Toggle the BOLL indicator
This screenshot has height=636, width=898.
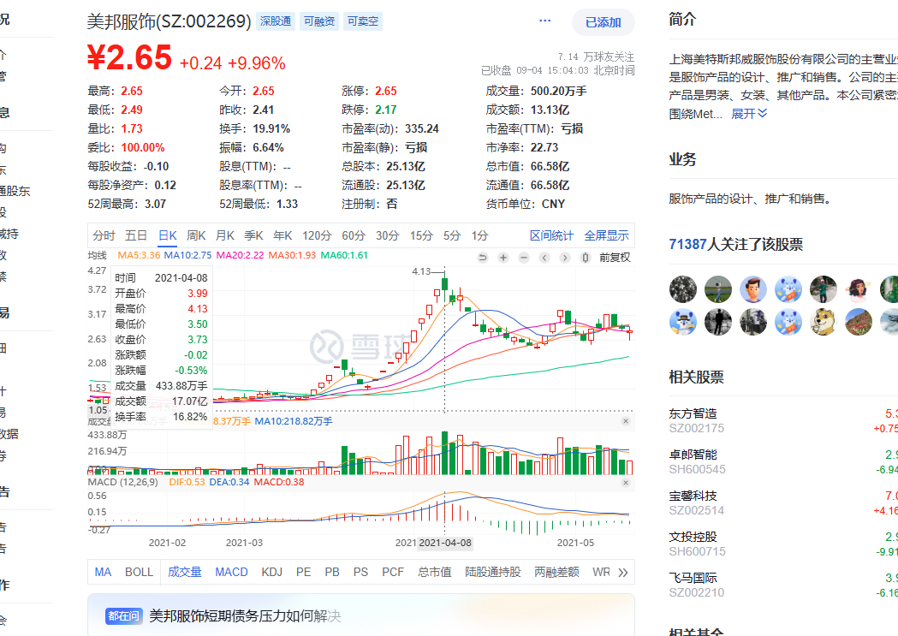(140, 573)
